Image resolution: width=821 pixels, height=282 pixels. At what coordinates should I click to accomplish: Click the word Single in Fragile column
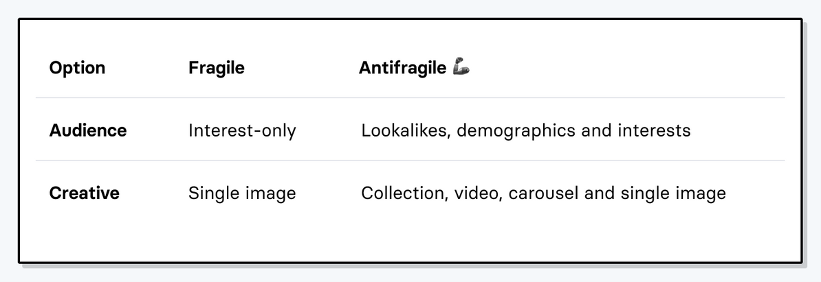pos(211,193)
